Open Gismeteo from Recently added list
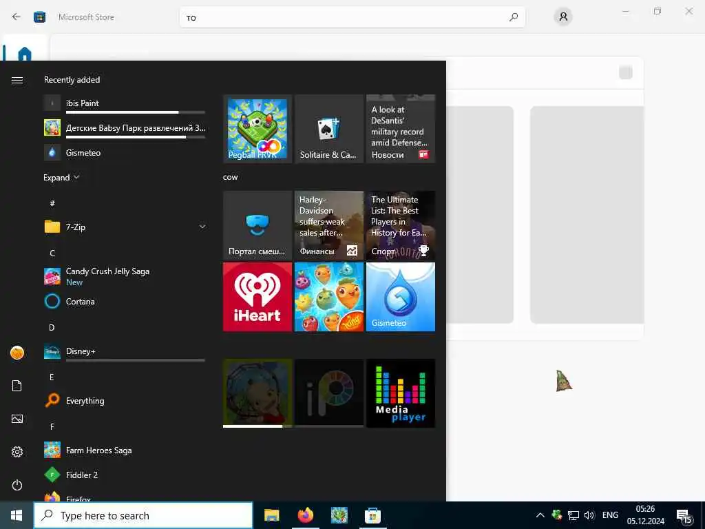Screen dimensions: 705x529 pyautogui.click(x=124, y=152)
